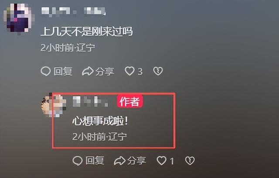Click the reply bubble icon on the author's reply
279x178 pixels.
[x=78, y=161]
